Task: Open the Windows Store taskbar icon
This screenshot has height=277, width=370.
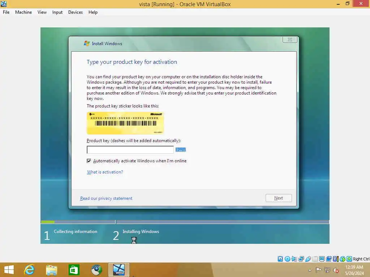Action: pyautogui.click(x=74, y=270)
